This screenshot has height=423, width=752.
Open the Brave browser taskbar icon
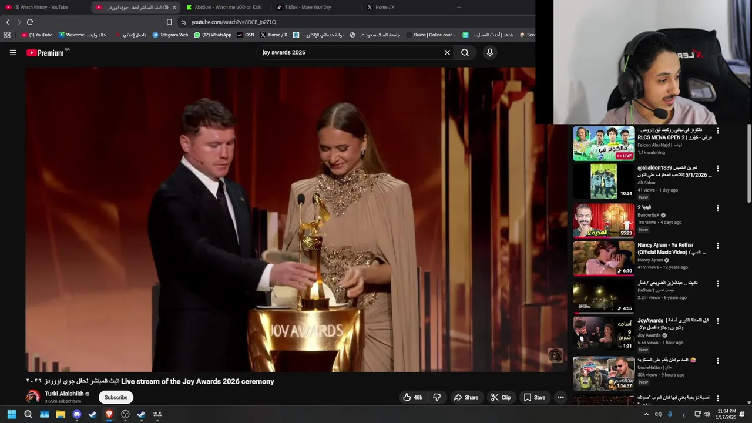coord(109,414)
